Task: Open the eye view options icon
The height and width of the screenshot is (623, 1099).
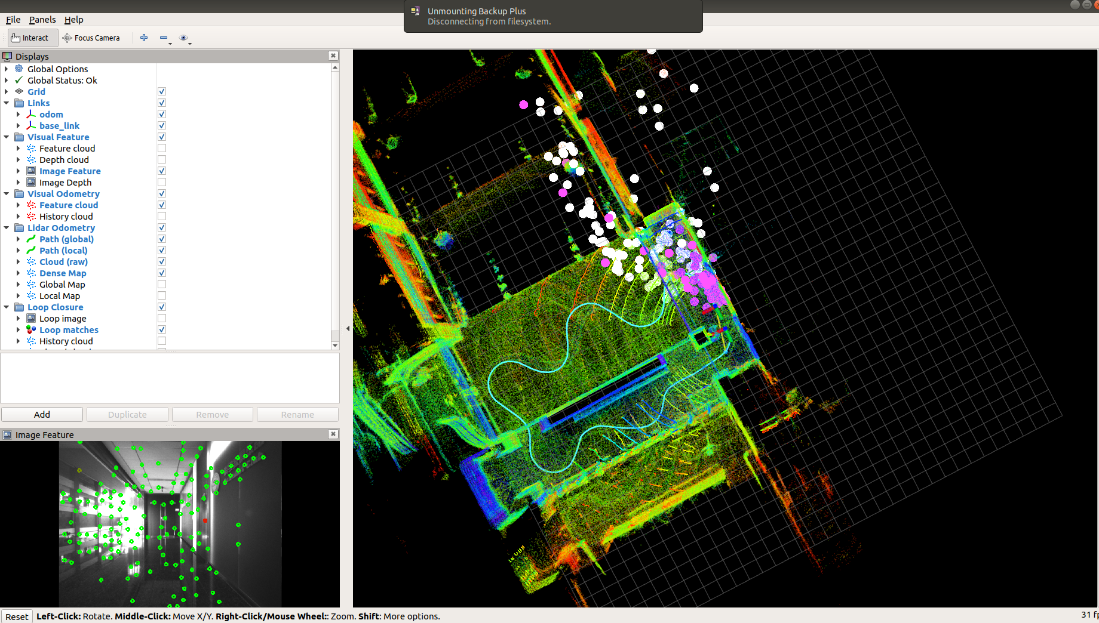Action: (x=183, y=38)
